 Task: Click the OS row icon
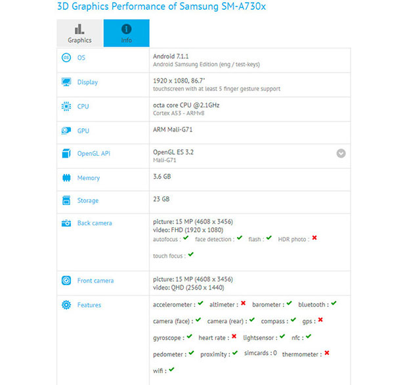point(66,57)
